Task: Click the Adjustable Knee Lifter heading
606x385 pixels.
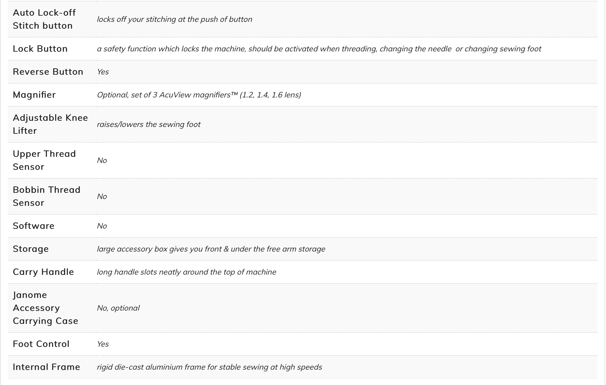Action: coord(50,124)
